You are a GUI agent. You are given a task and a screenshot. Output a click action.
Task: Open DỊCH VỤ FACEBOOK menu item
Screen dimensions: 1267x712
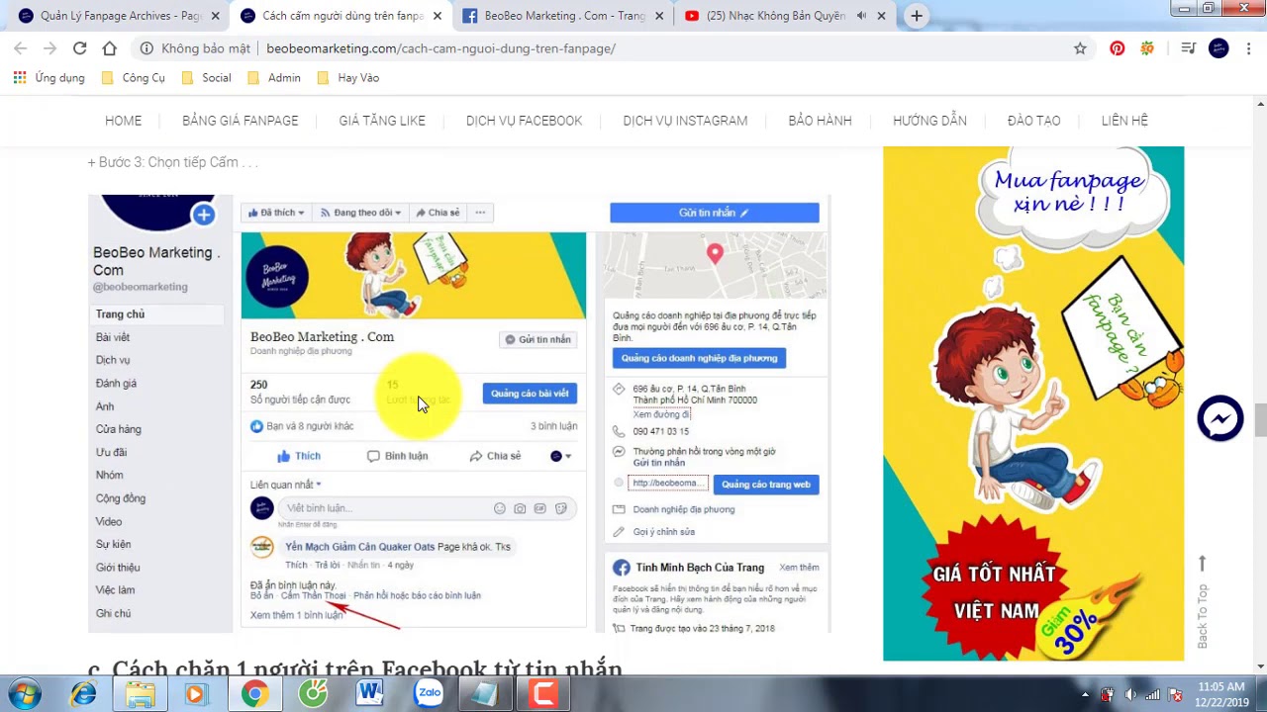point(524,121)
